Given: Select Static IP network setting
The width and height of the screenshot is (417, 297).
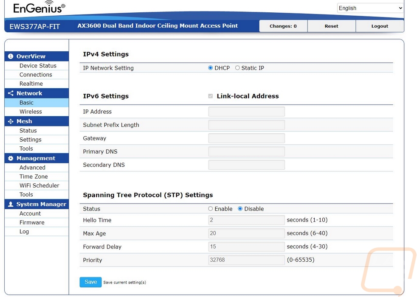Looking at the screenshot, I should click(x=237, y=68).
